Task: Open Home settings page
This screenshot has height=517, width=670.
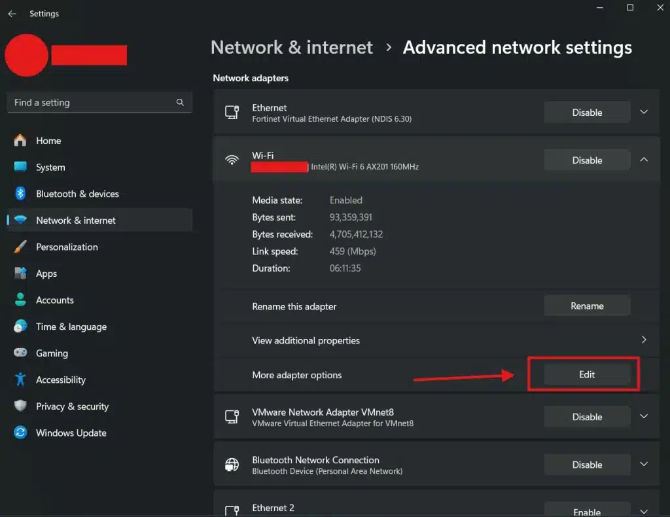Action: pyautogui.click(x=99, y=141)
